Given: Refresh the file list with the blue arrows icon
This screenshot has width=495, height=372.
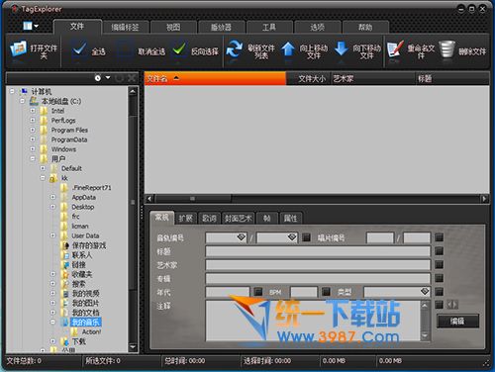Looking at the screenshot, I should pyautogui.click(x=234, y=49).
